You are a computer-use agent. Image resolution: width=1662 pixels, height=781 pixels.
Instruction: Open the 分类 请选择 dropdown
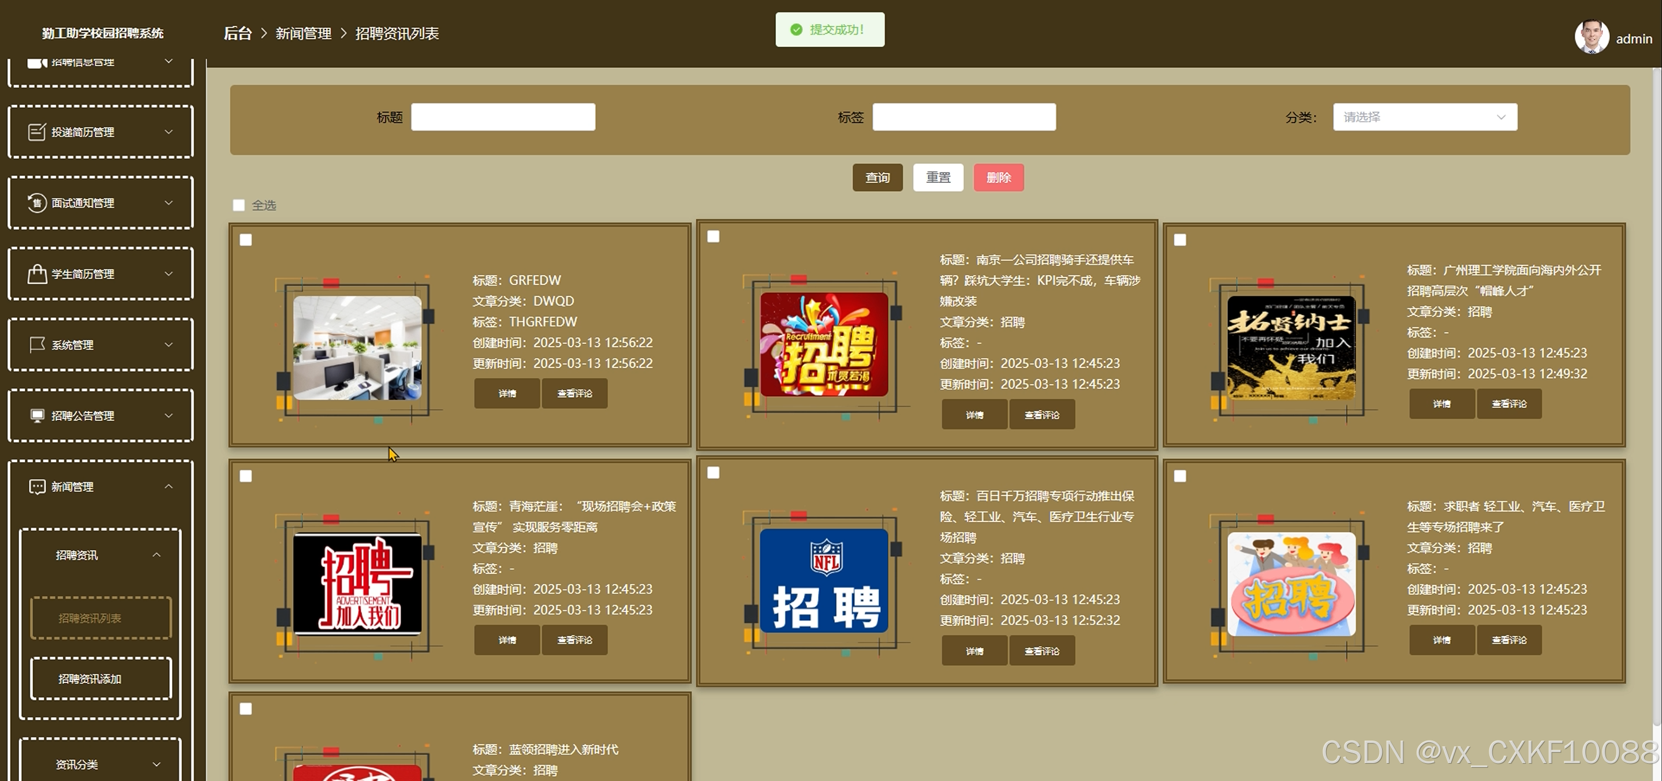[x=1425, y=117]
